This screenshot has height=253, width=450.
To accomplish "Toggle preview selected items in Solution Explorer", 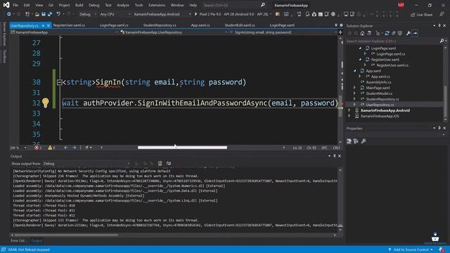I will [415, 33].
